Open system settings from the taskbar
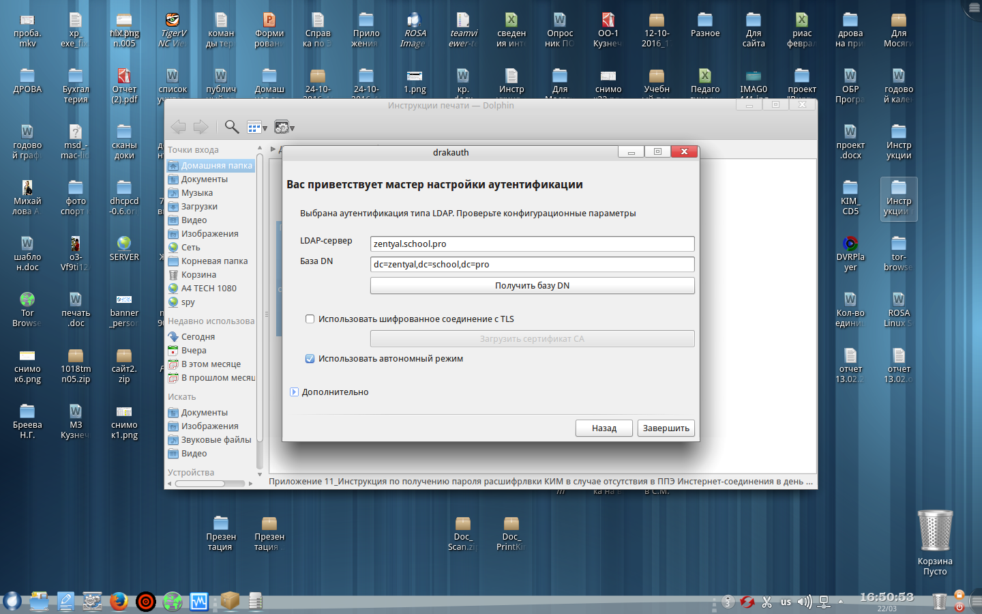The height and width of the screenshot is (614, 982). pyautogui.click(x=92, y=601)
